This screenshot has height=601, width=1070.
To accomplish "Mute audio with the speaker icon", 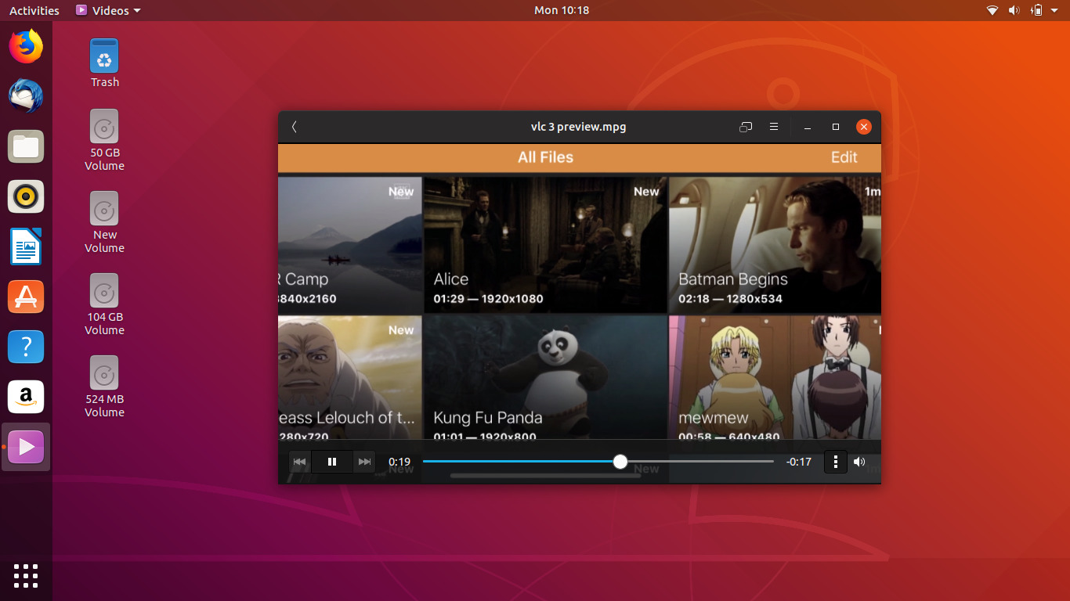I will coord(859,462).
